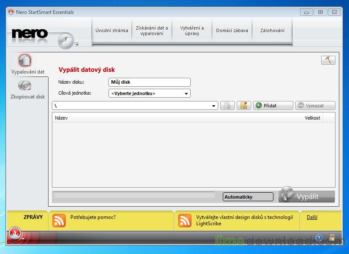349x254 pixels.
Task: Click the green plus Přidat button
Action: point(273,105)
